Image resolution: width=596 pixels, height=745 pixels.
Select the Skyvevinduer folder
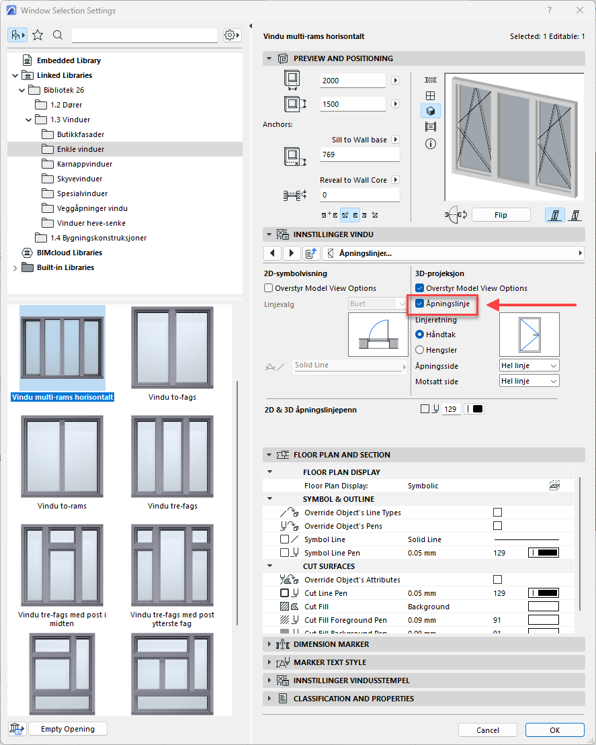click(x=79, y=179)
